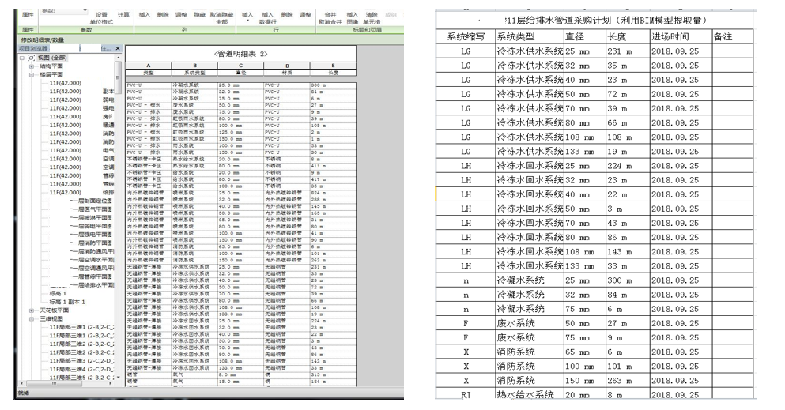Select the first 11F(42.000) floor plan
785x410 pixels.
(x=65, y=83)
